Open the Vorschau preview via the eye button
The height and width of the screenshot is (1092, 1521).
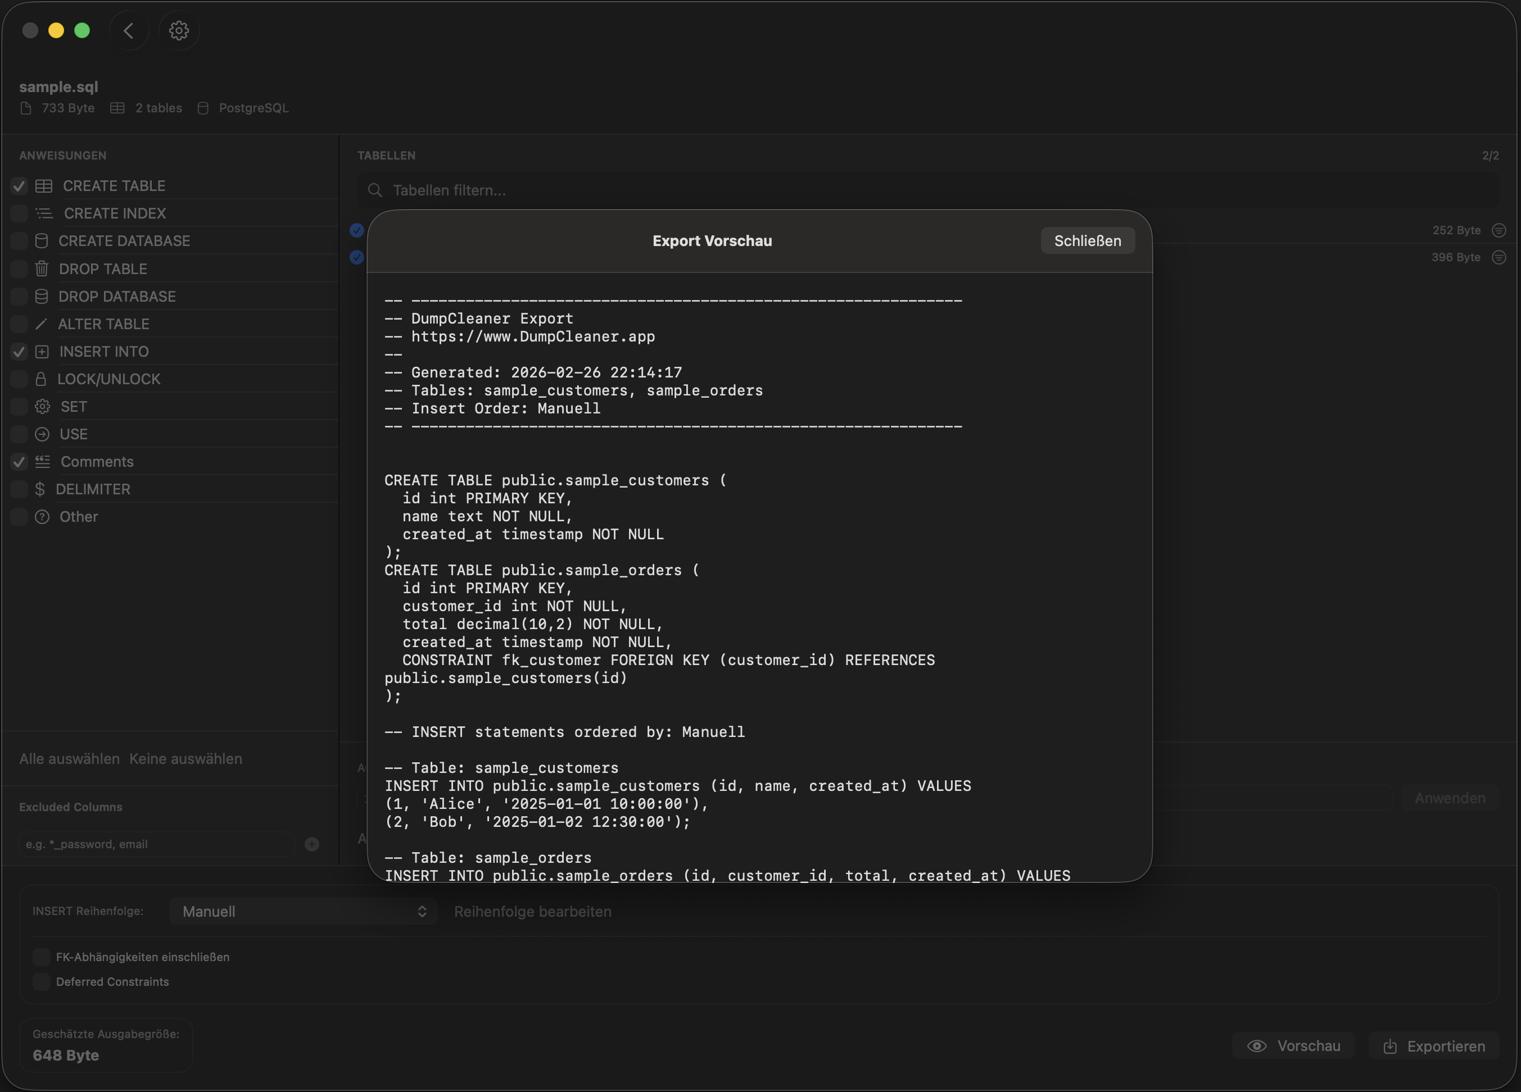tap(1293, 1046)
